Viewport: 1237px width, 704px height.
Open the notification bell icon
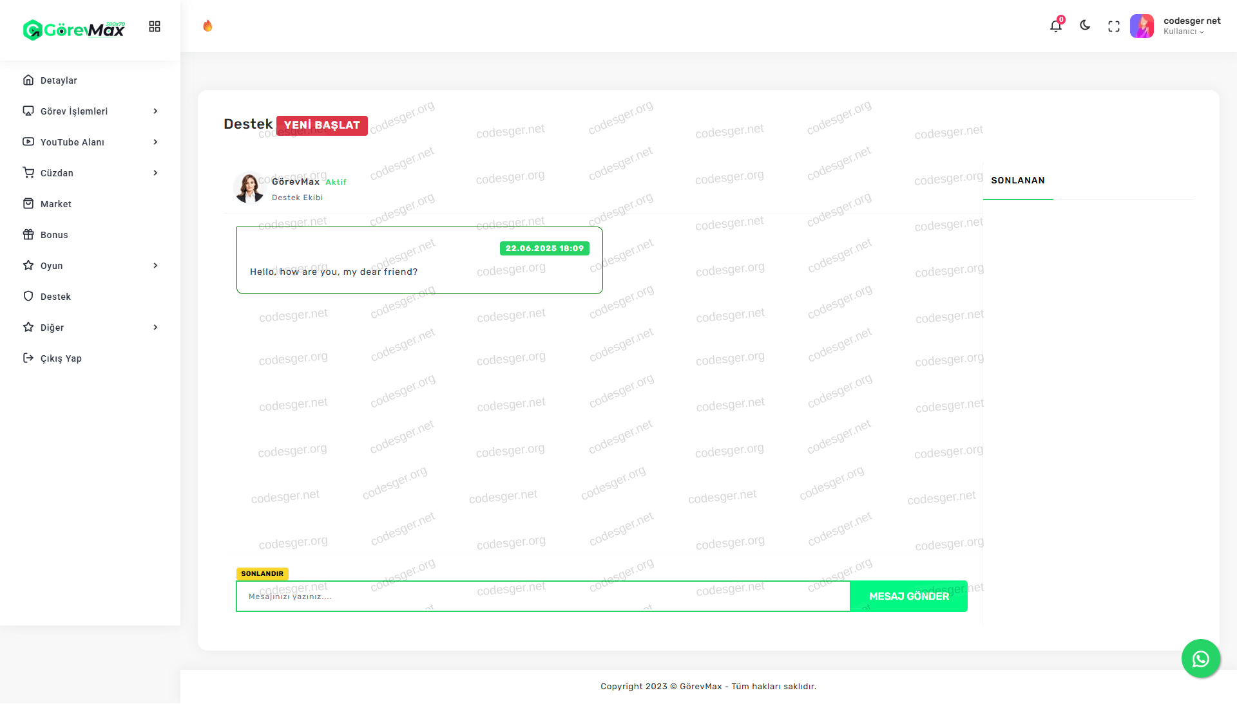(1055, 26)
